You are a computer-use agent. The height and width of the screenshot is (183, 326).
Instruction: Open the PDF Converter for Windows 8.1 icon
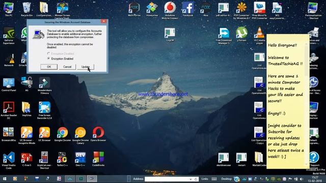(241, 10)
